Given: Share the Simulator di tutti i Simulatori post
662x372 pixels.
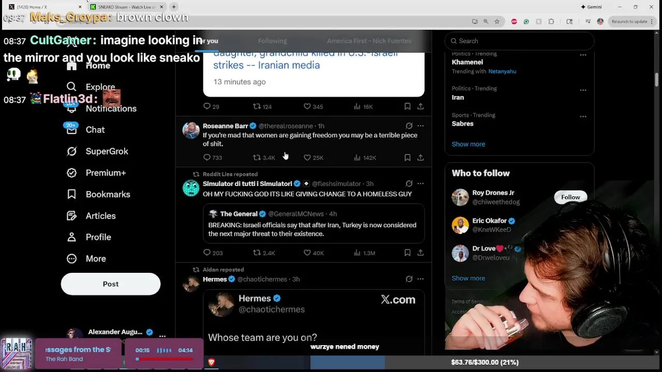Looking at the screenshot, I should pos(420,253).
